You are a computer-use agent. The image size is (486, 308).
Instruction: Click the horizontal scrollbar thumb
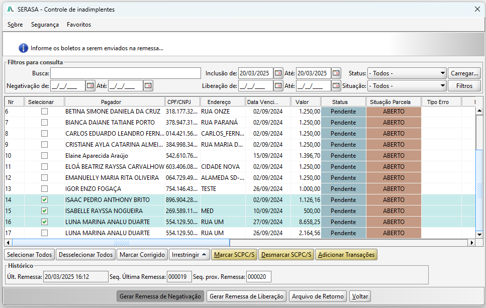point(121,243)
